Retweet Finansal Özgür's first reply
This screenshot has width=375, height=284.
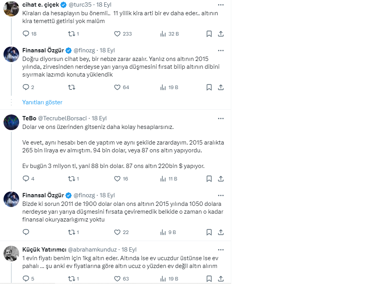(71, 88)
